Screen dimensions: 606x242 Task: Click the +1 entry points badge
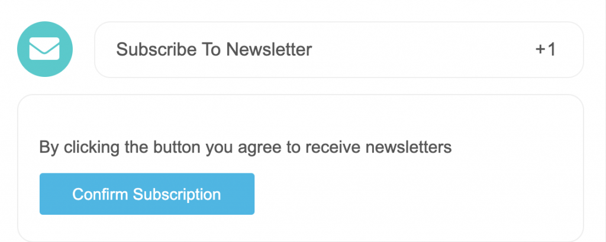[545, 50]
